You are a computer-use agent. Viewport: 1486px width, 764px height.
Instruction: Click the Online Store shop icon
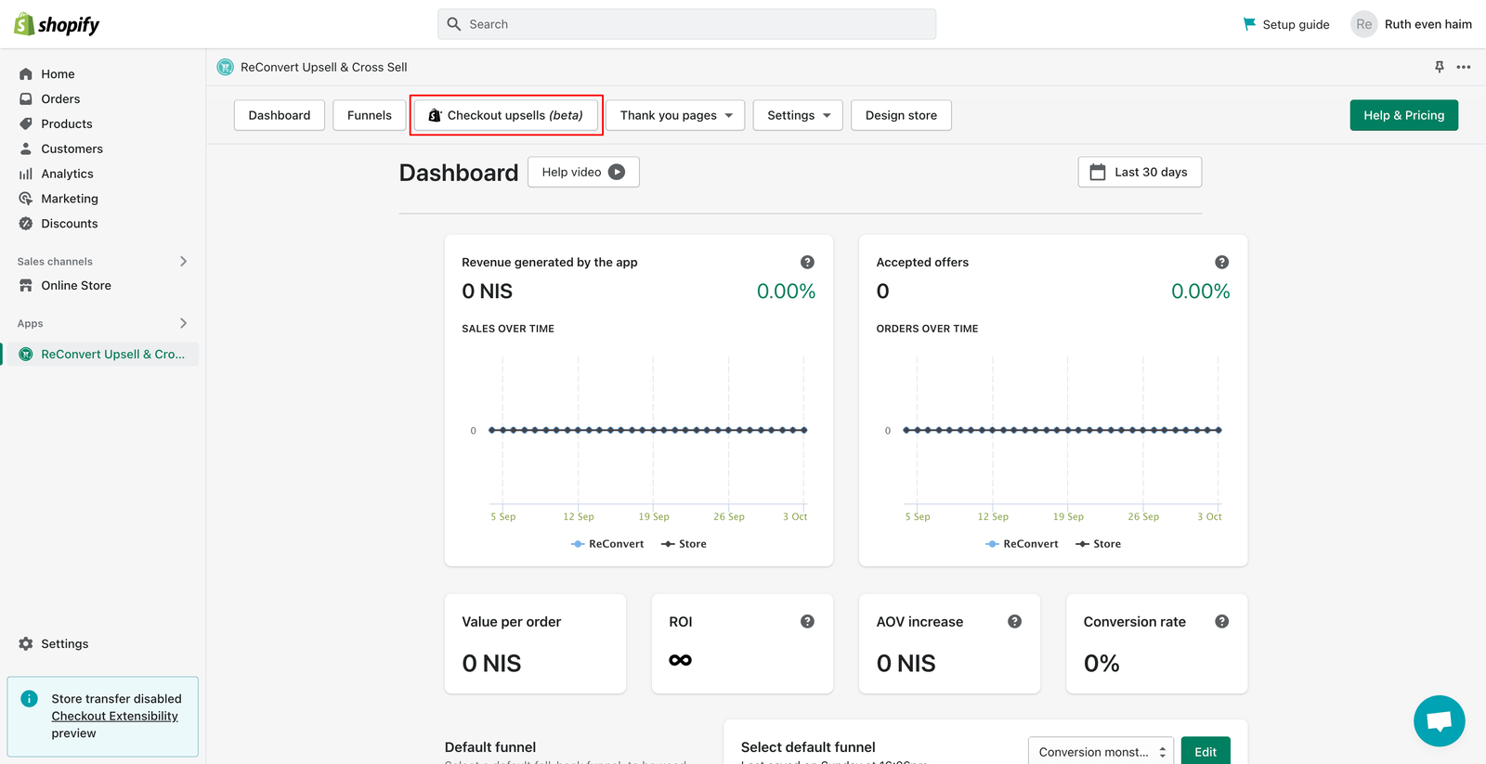(x=26, y=286)
